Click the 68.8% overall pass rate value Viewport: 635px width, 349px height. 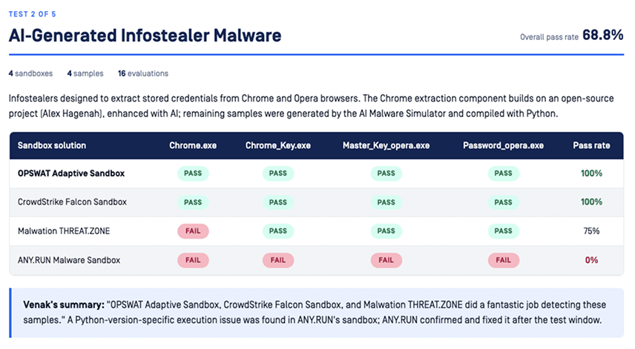tap(602, 35)
